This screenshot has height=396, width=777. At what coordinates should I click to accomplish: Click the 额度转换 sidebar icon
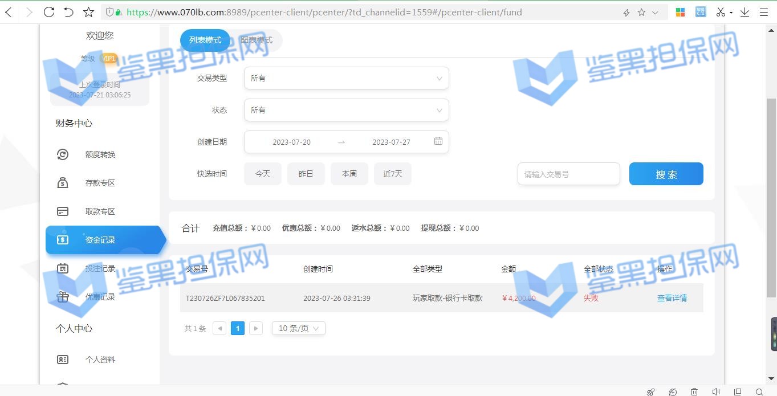click(63, 154)
